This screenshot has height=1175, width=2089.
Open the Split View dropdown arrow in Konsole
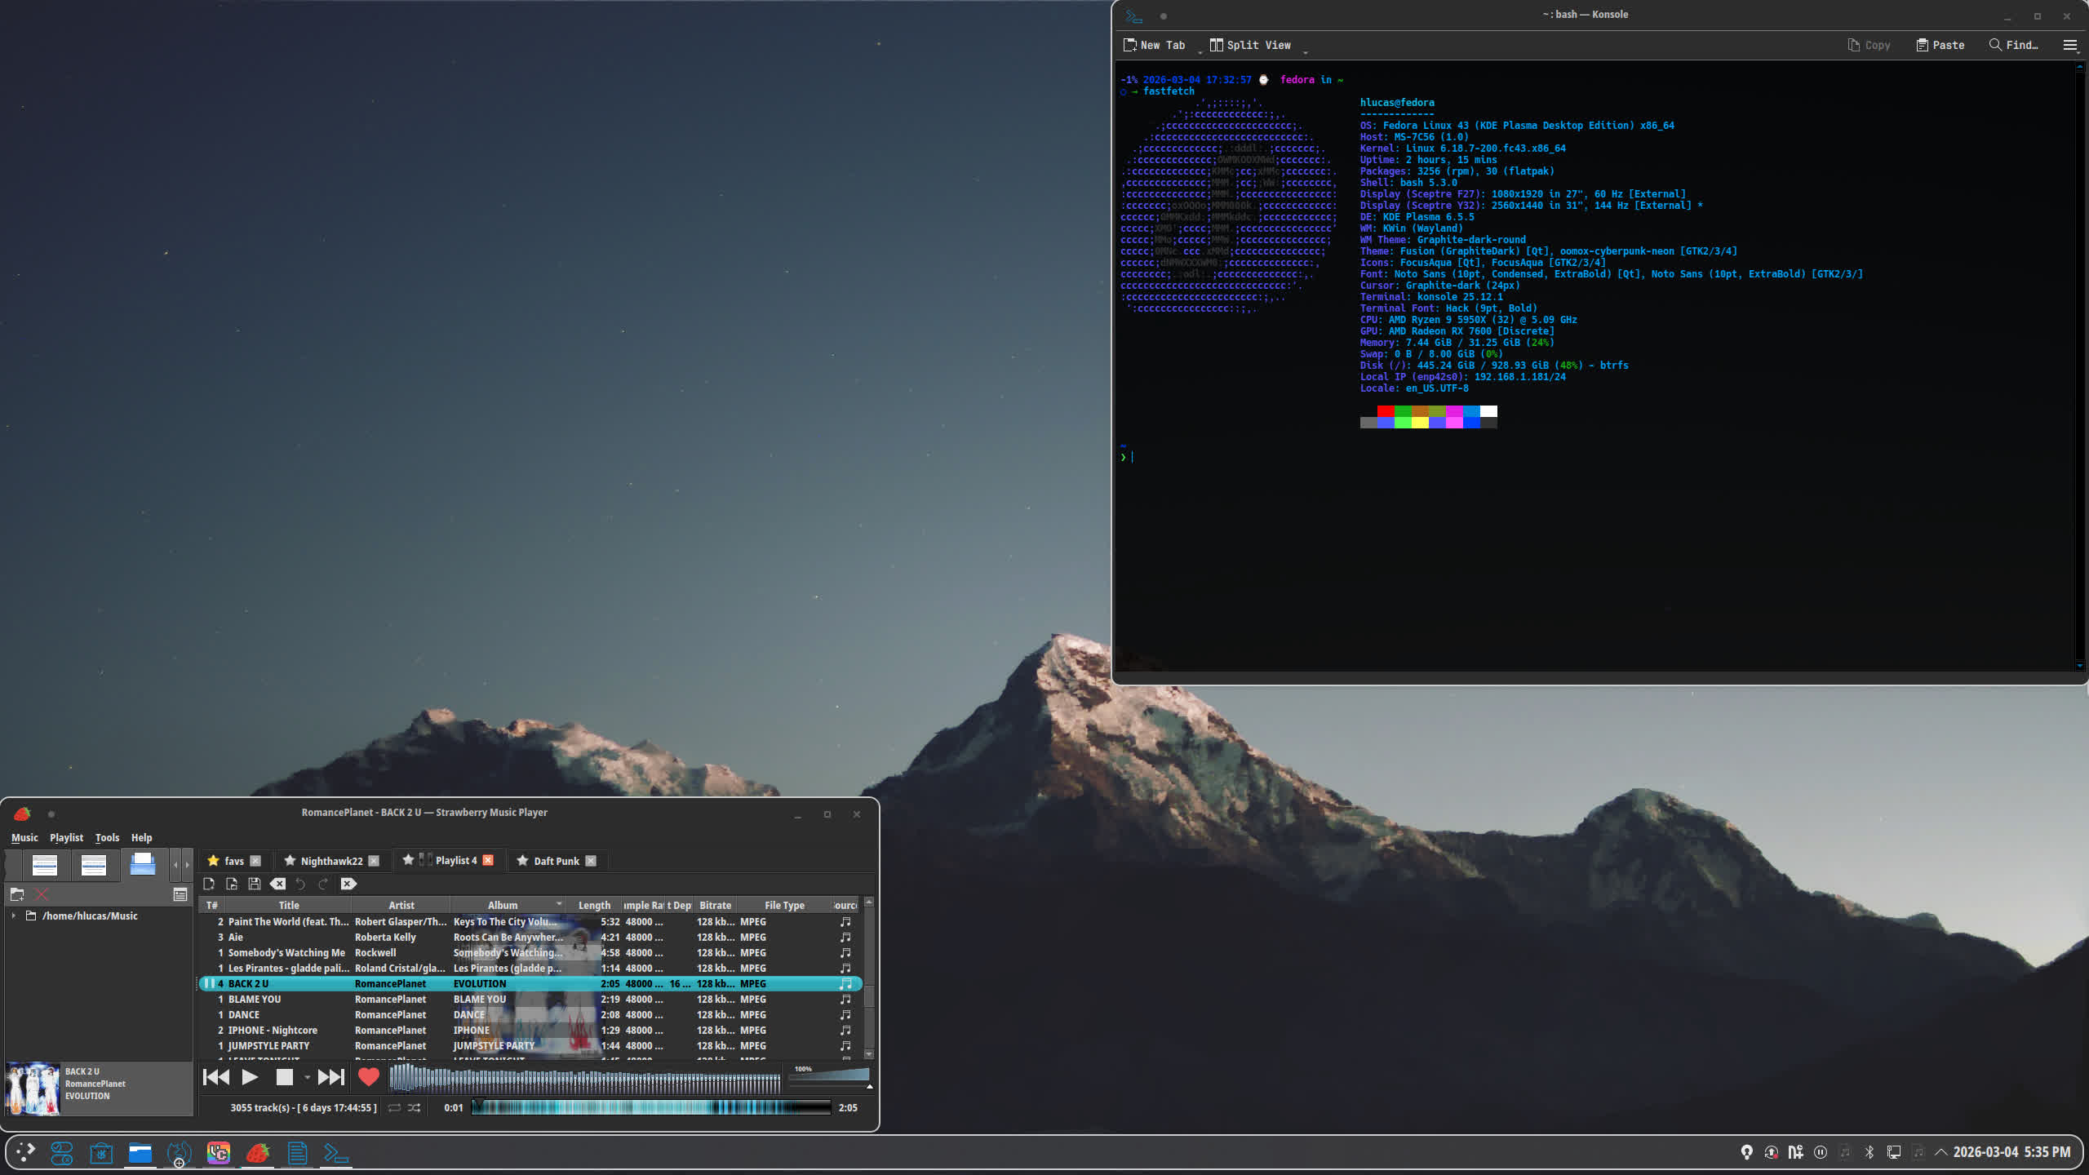(1305, 52)
